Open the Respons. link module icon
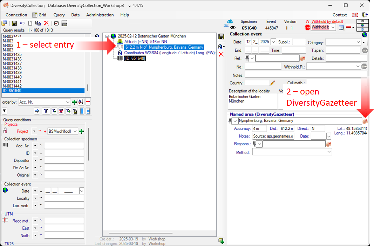374x246 pixels. pos(329,144)
